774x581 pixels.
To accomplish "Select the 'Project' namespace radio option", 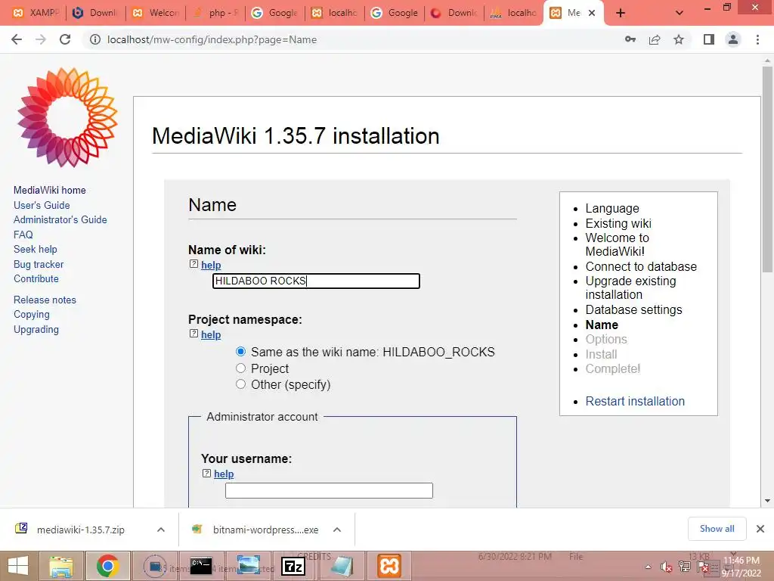I will [x=240, y=368].
